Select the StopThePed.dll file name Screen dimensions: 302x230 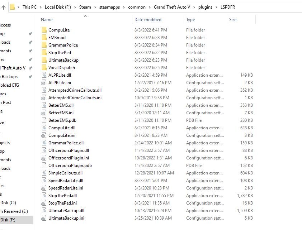pyautogui.click(x=63, y=196)
